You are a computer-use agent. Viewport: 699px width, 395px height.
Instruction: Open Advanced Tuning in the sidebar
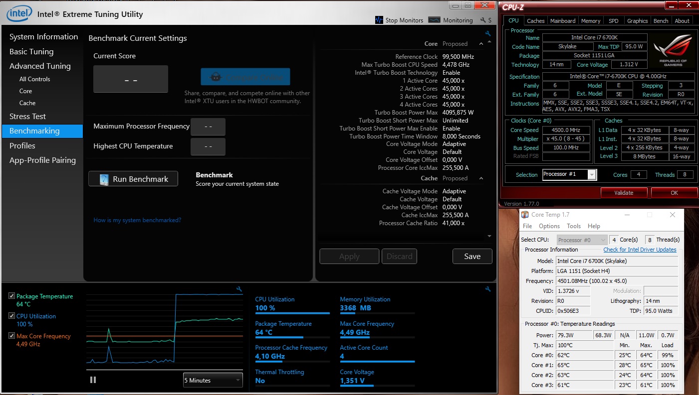tap(40, 66)
